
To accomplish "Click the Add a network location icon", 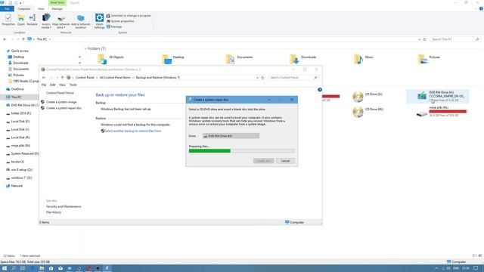I will (81, 21).
